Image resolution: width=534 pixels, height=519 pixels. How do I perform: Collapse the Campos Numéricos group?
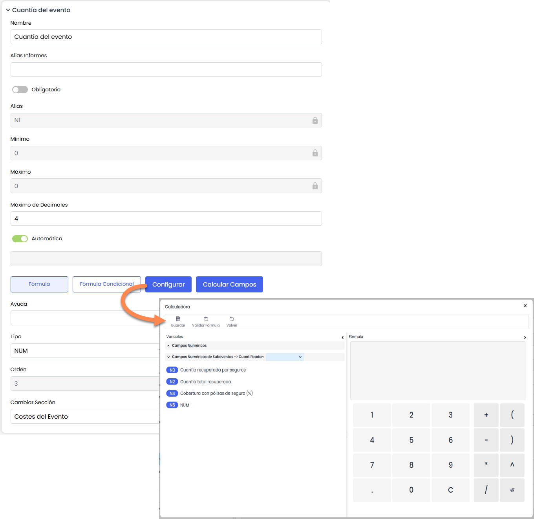(168, 346)
